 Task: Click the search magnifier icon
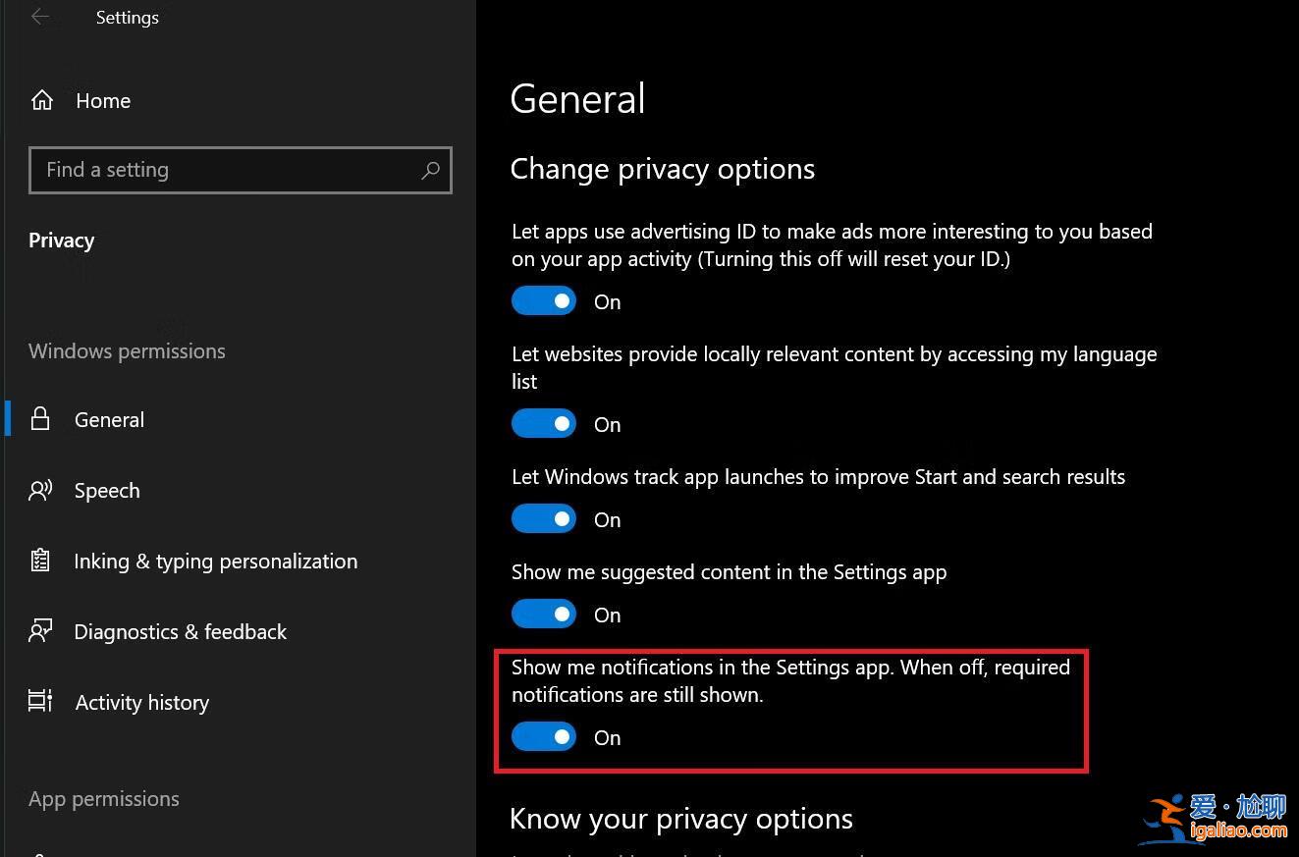tap(430, 171)
